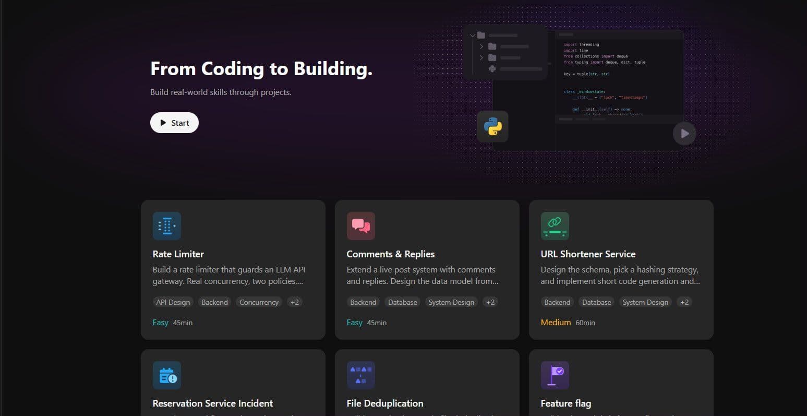Click the Easy difficulty label on Comments & Replies
This screenshot has height=416, width=807.
click(x=355, y=323)
